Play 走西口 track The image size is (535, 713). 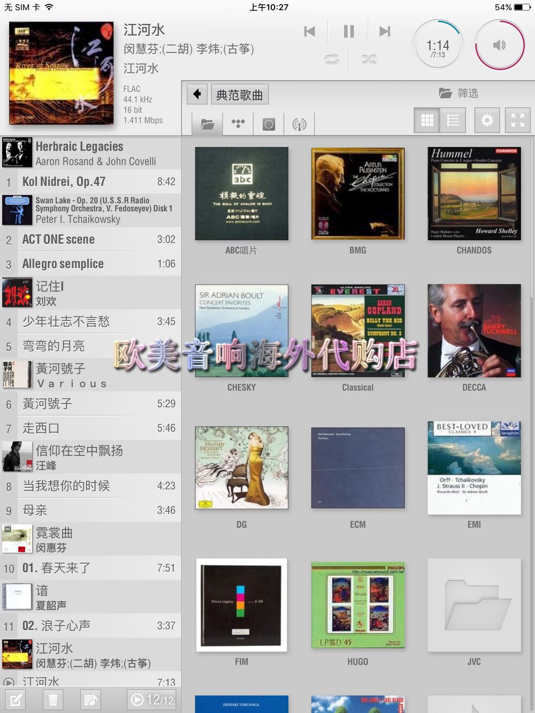tap(90, 428)
